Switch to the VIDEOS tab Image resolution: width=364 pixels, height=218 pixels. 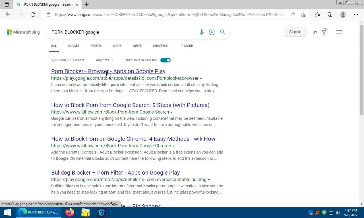[96, 46]
